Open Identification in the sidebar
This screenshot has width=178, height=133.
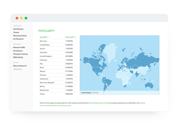pos(18,29)
